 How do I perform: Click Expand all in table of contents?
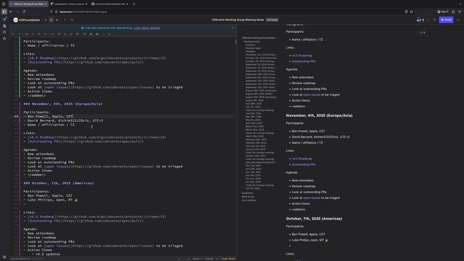point(247,193)
